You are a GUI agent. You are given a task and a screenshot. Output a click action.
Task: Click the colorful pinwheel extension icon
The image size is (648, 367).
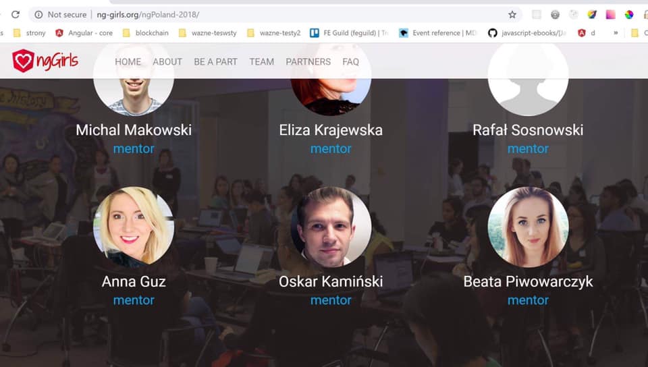coord(629,14)
